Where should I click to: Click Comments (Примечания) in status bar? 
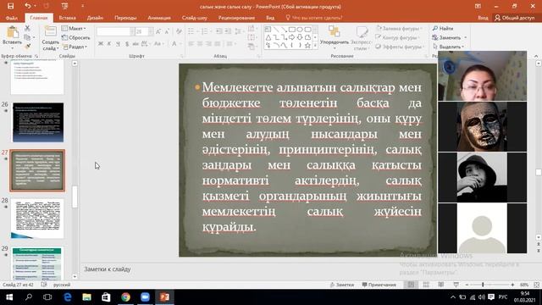coord(379,285)
